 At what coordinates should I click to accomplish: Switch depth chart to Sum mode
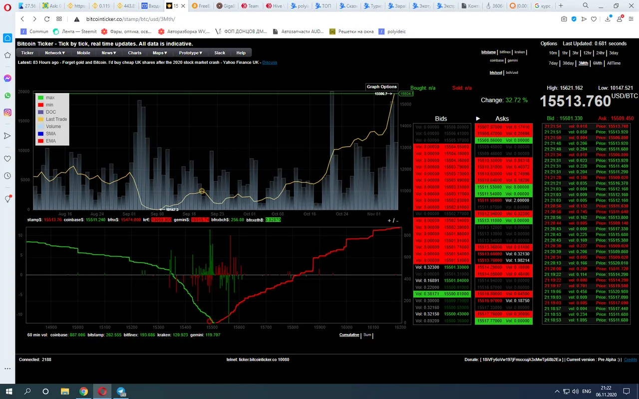367,335
